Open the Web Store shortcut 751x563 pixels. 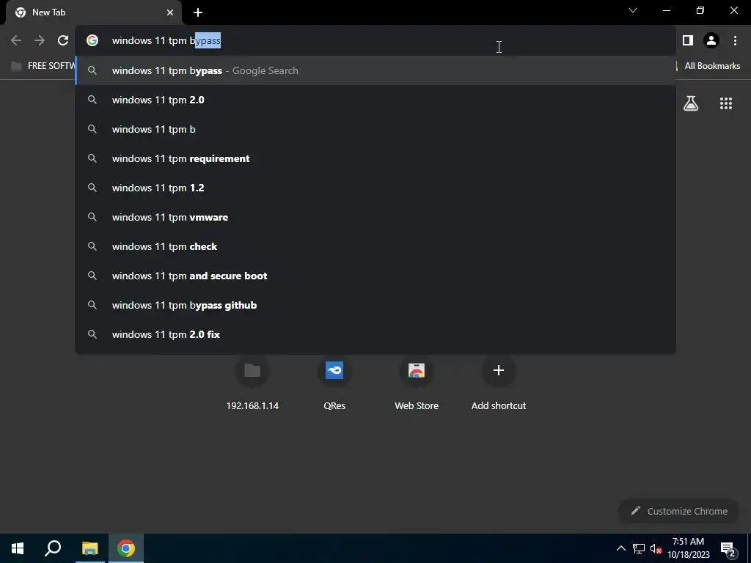tap(417, 383)
